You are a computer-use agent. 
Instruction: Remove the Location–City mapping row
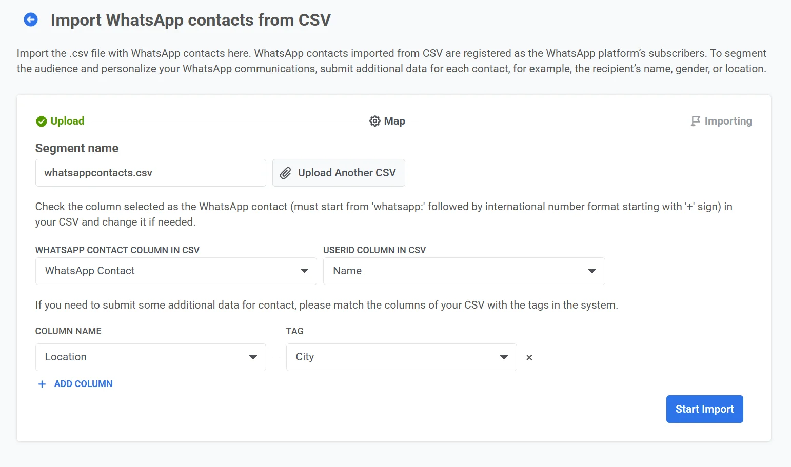[529, 358]
